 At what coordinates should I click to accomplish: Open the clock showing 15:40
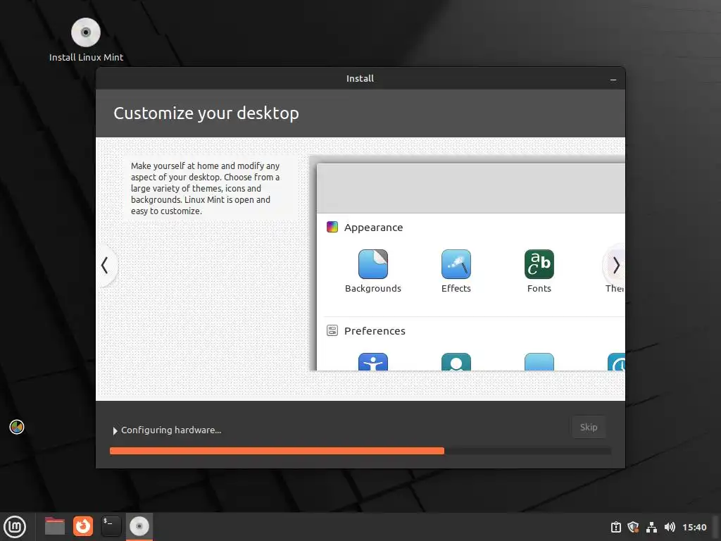[694, 527]
